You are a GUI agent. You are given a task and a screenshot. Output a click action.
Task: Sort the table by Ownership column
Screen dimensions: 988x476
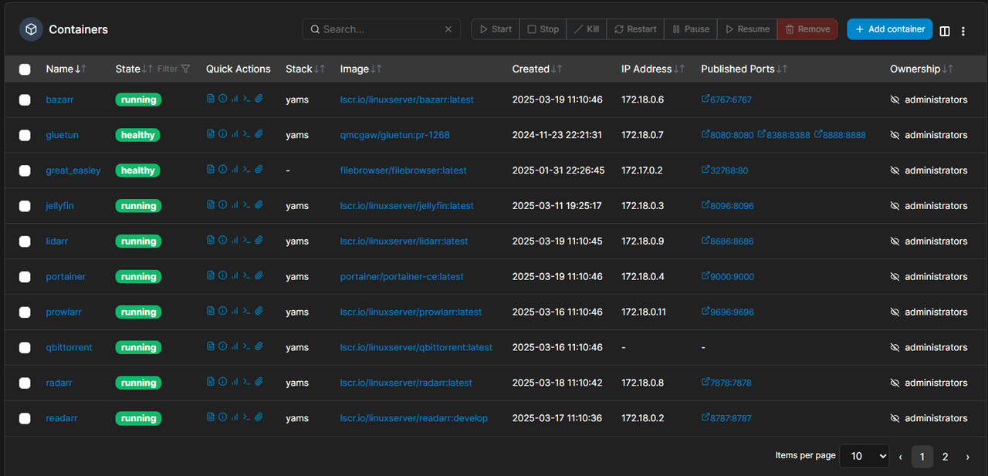click(922, 69)
